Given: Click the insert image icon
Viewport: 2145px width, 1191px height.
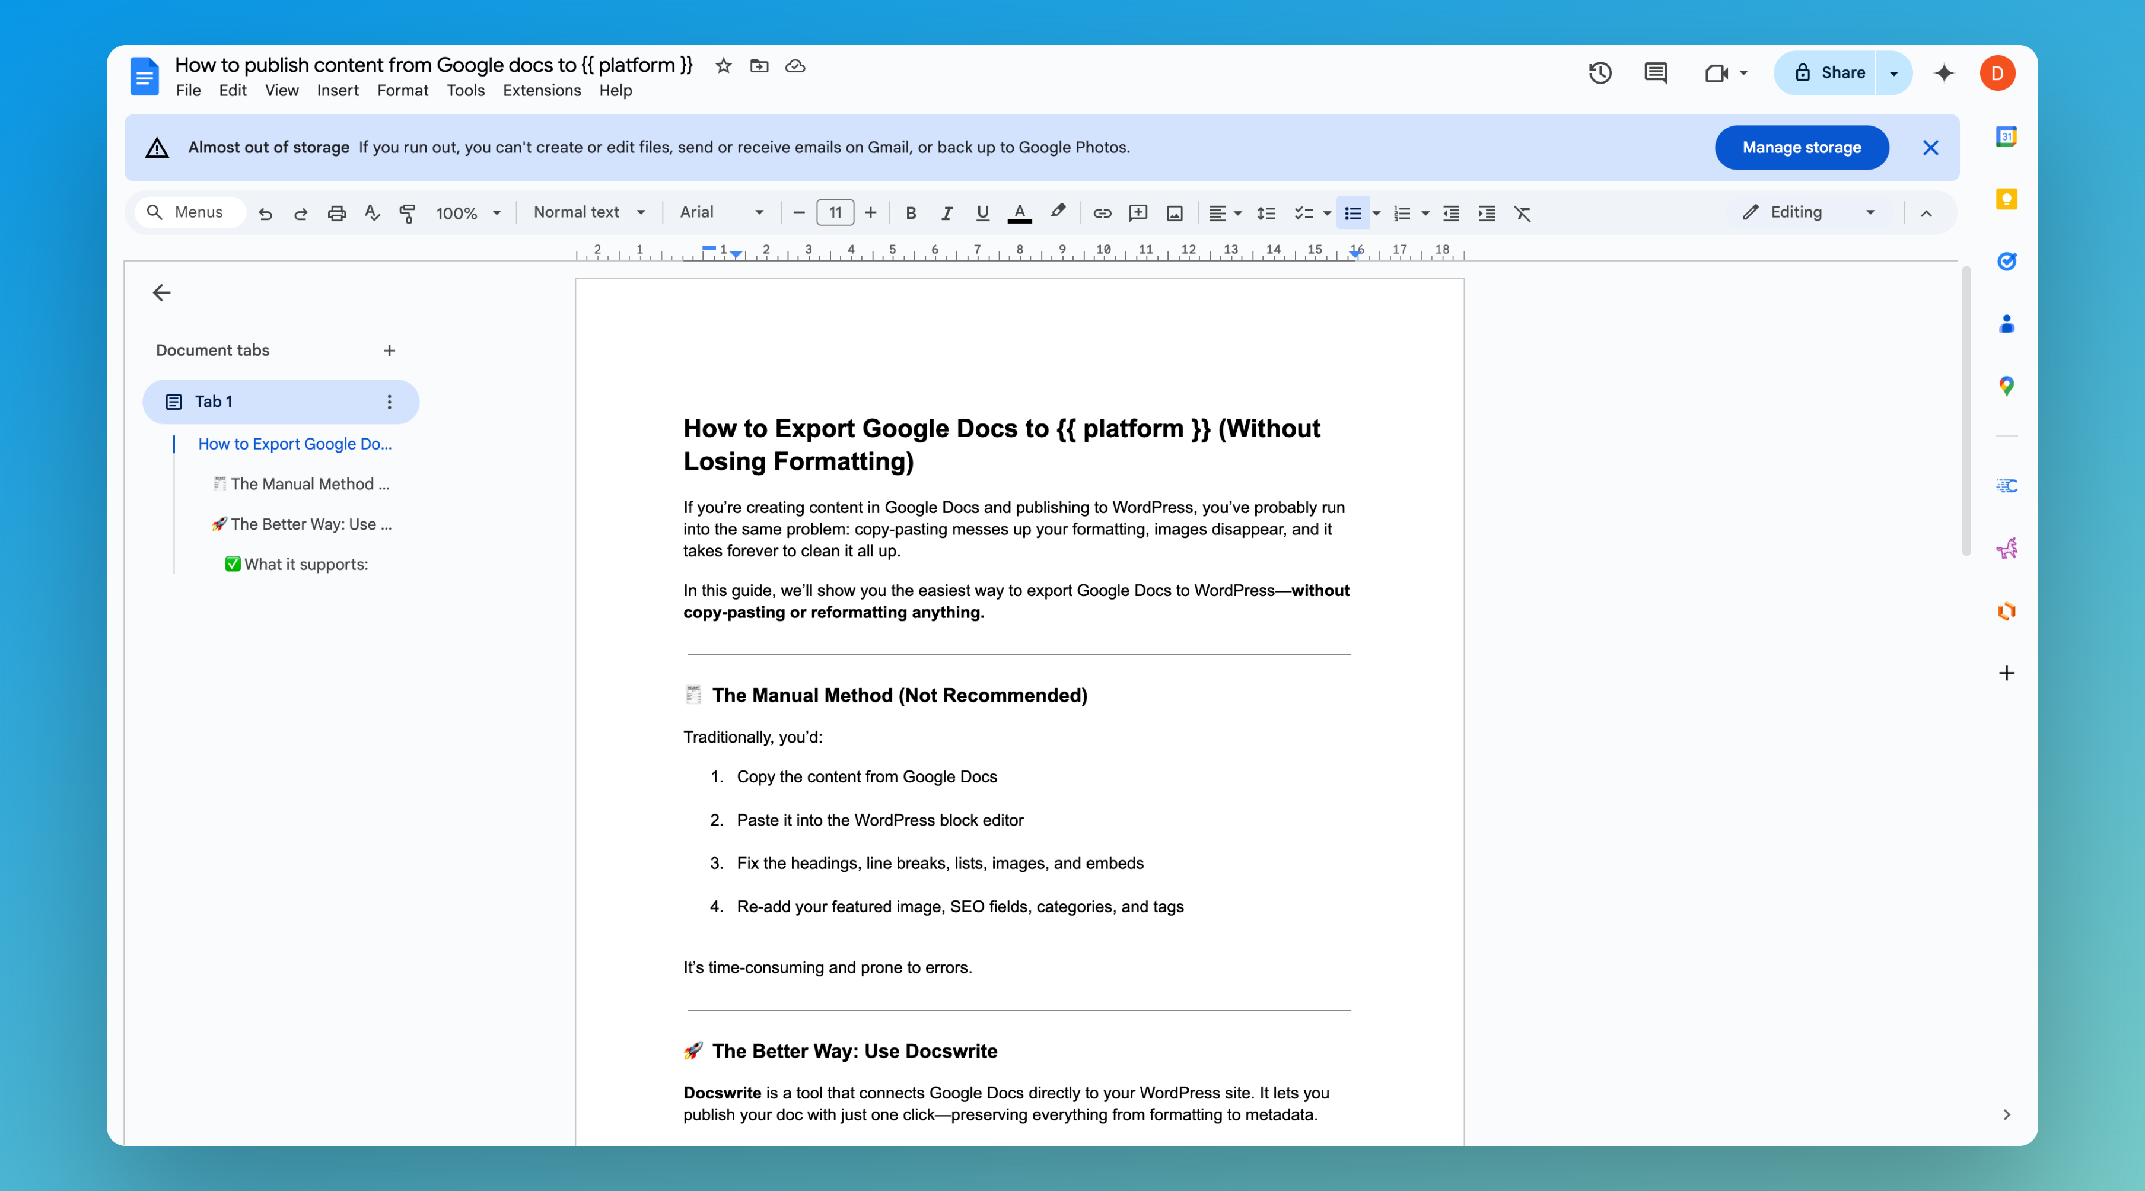Looking at the screenshot, I should (1174, 213).
